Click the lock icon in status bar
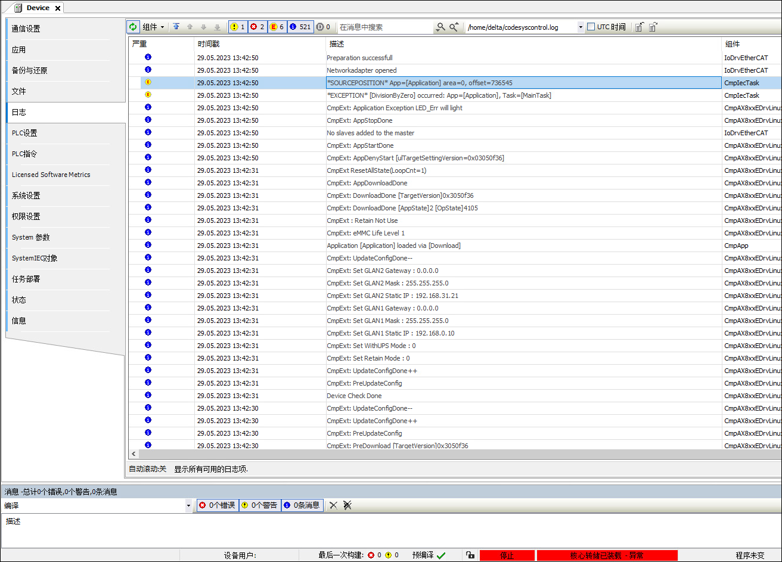The width and height of the screenshot is (782, 562). point(470,555)
